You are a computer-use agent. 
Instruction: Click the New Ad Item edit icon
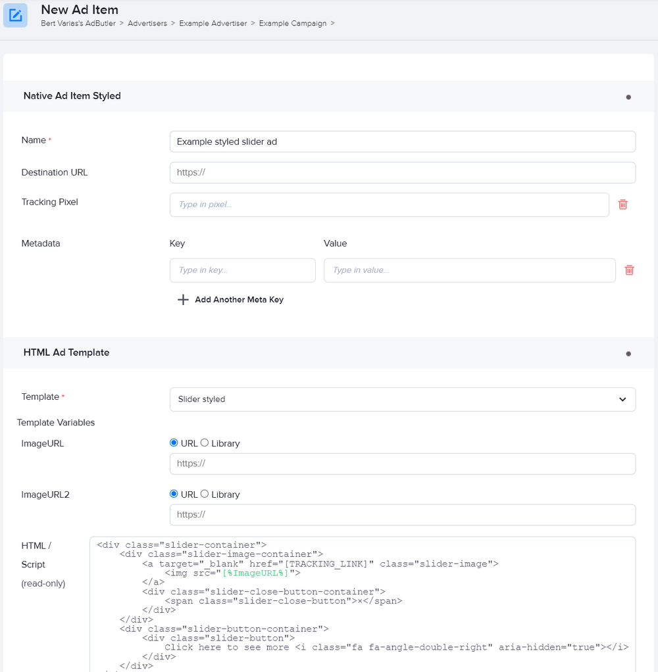[x=15, y=15]
